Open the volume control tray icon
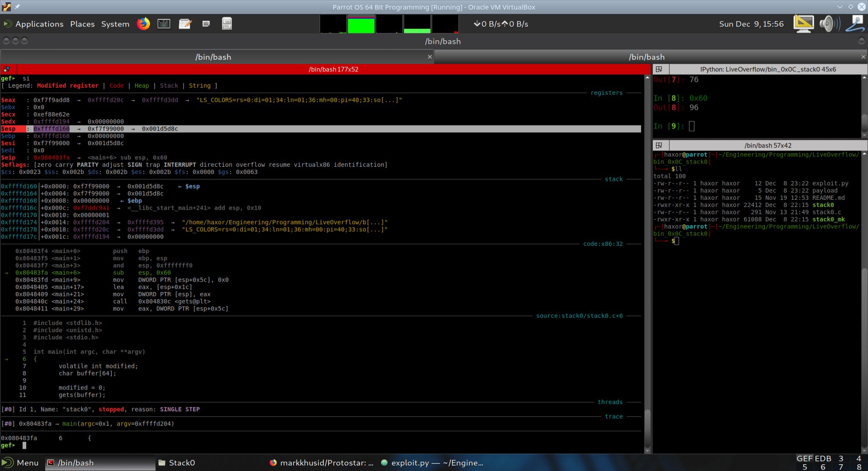 click(x=829, y=24)
